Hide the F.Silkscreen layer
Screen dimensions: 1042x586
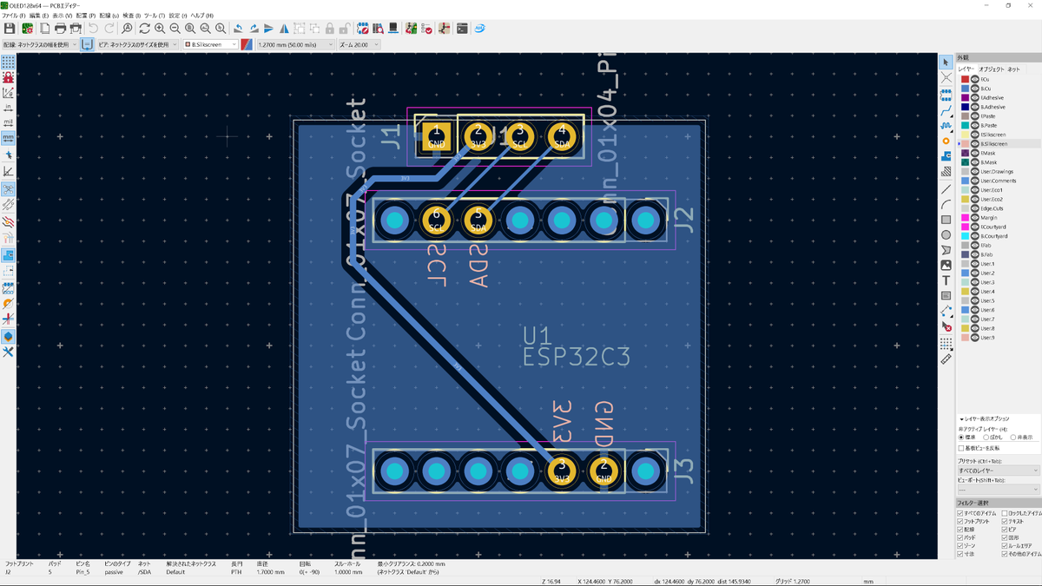(x=975, y=135)
